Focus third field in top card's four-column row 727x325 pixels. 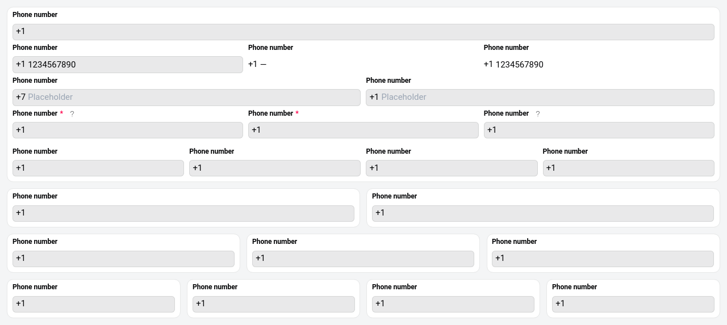point(452,168)
